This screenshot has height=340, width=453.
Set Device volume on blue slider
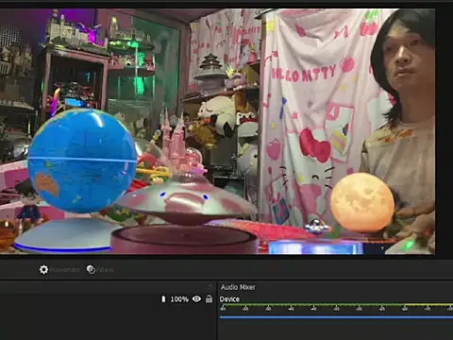coord(336,317)
